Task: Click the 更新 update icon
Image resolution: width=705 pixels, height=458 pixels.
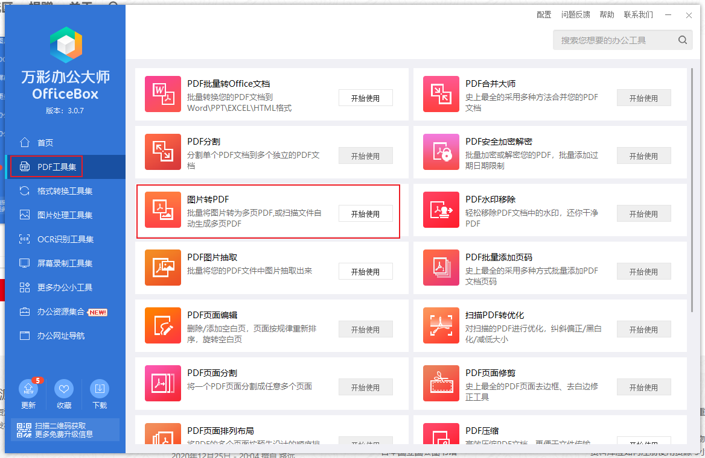Action: tap(28, 389)
